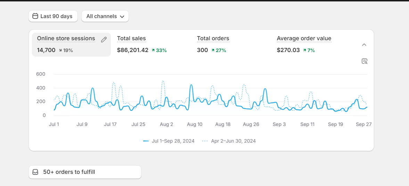Open the Last 90 days date picker
The width and height of the screenshot is (409, 186).
(53, 16)
